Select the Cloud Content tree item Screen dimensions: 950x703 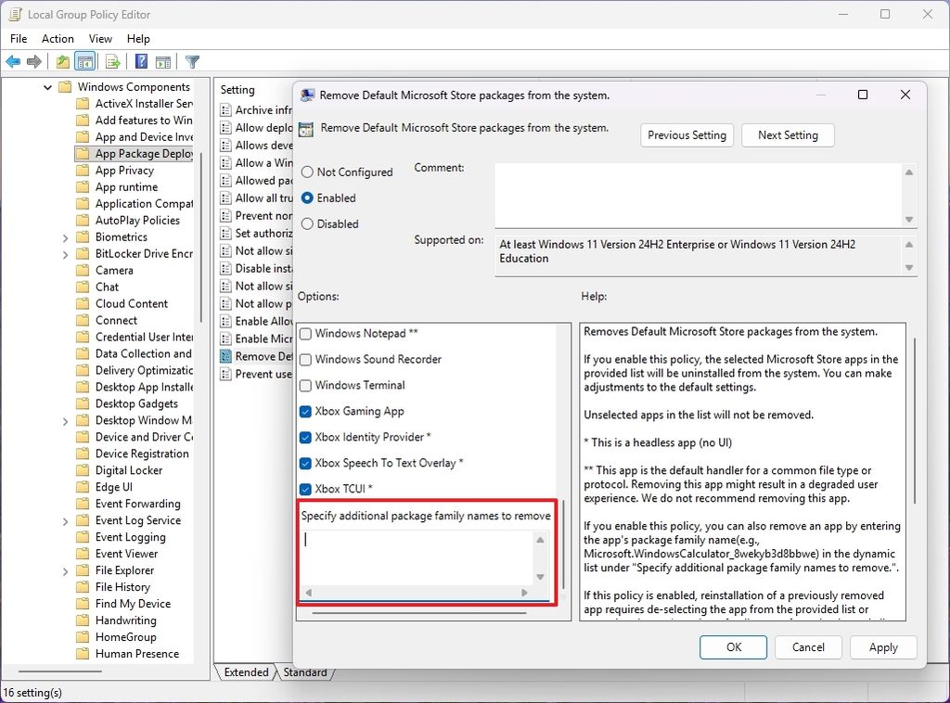point(132,304)
